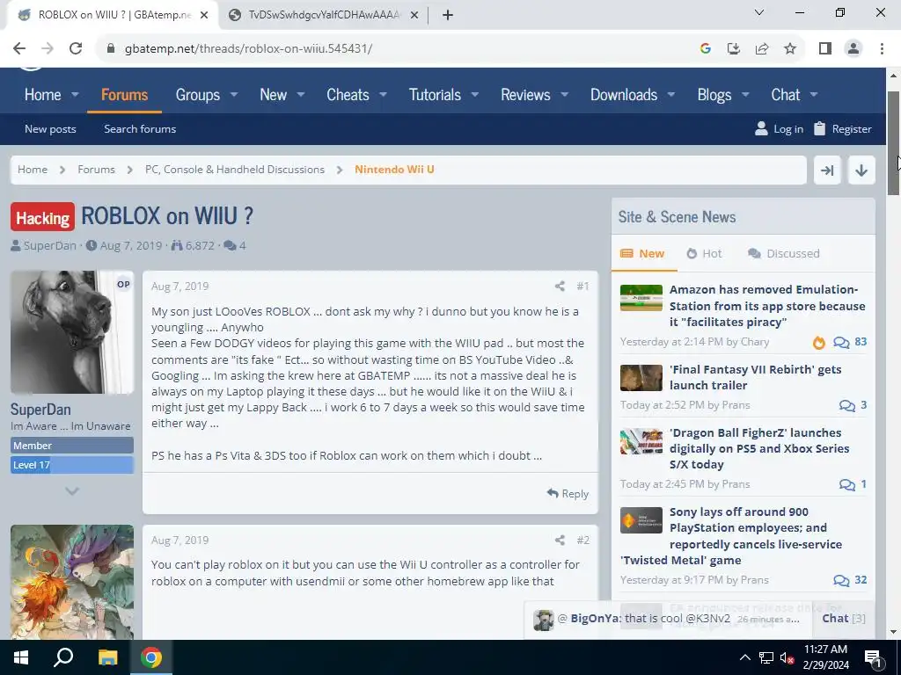The image size is (901, 675).
Task: Expand New menu dropdown arrow
Action: (x=301, y=95)
